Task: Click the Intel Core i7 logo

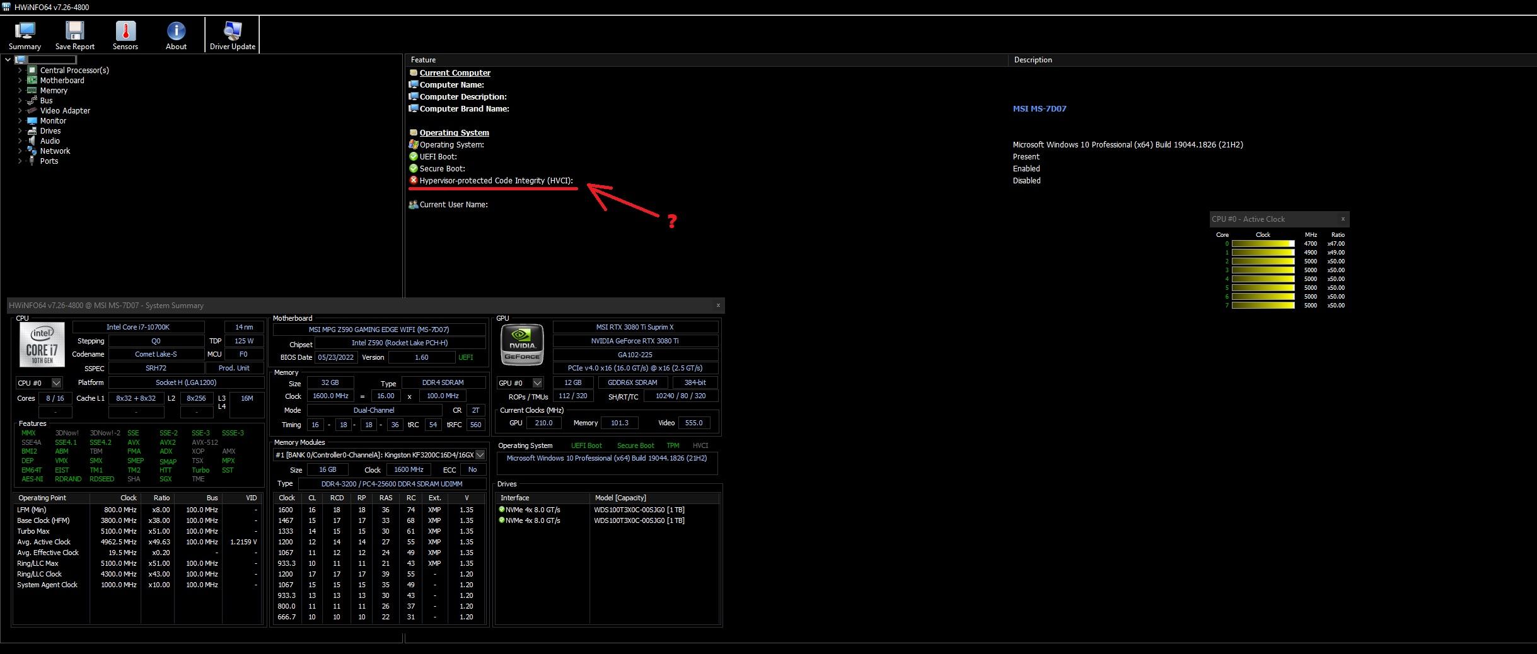Action: coord(42,344)
